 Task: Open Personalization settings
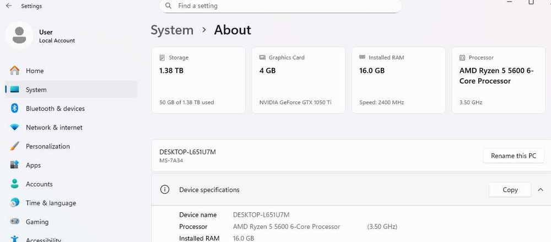(x=71, y=146)
